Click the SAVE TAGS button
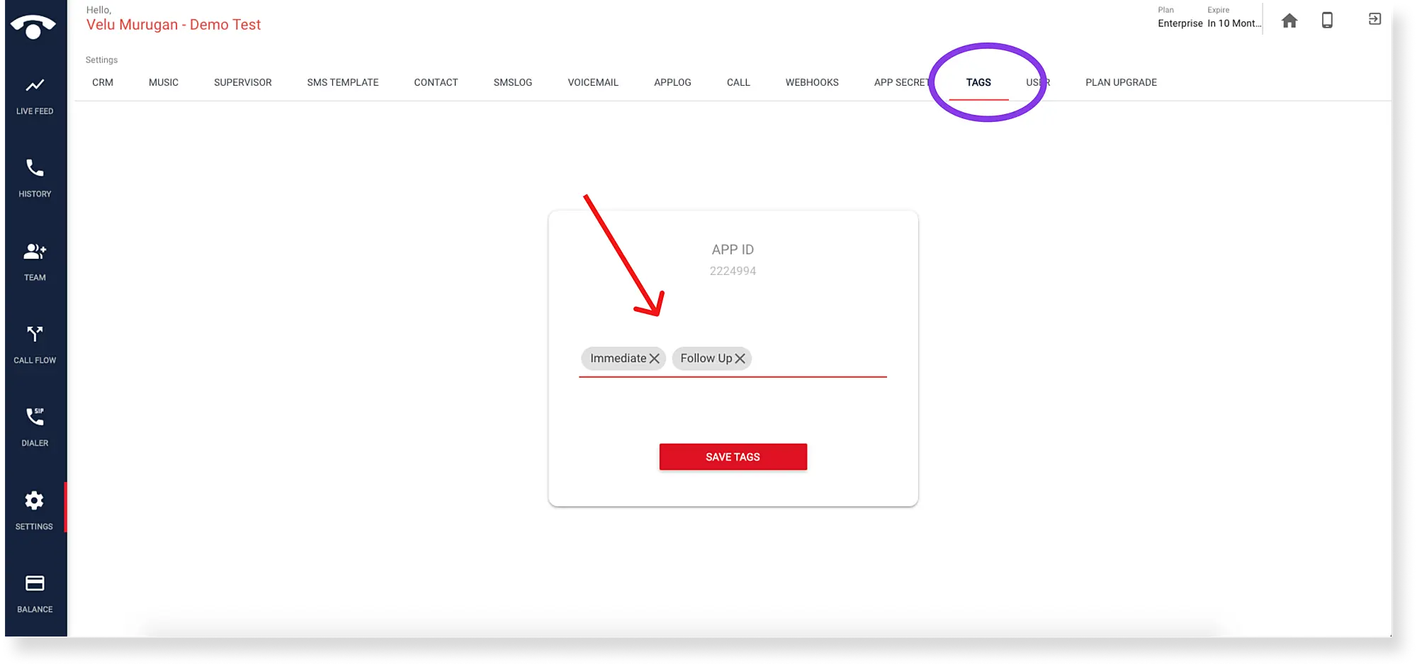The image size is (1417, 667). pos(733,456)
